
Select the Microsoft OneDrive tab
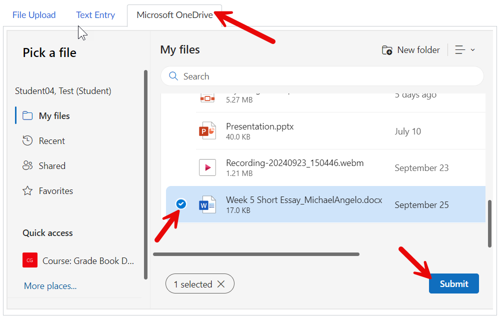(x=174, y=15)
